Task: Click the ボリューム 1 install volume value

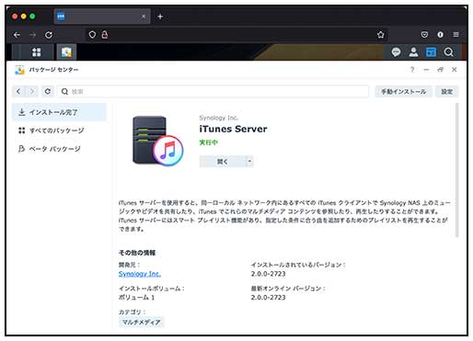Action: (x=136, y=298)
